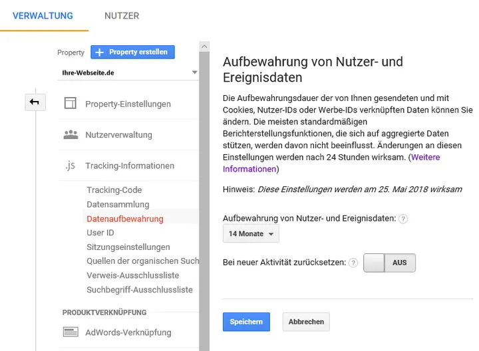Click the PRODUKTVERKNÜPFUNG section heading
479x351 pixels.
coord(104,312)
